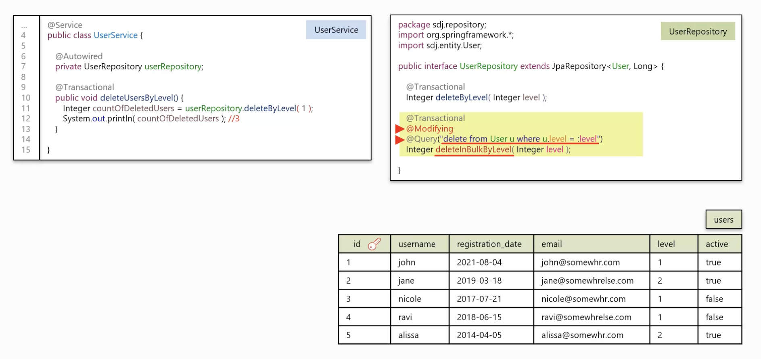The image size is (761, 359).
Task: Click 'private UserRepository userRepository;' line
Action: tap(129, 67)
